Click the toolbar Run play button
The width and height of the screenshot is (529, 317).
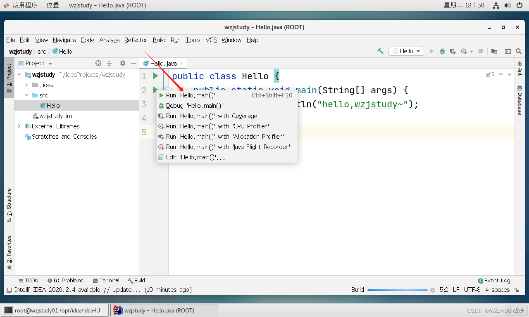click(431, 51)
